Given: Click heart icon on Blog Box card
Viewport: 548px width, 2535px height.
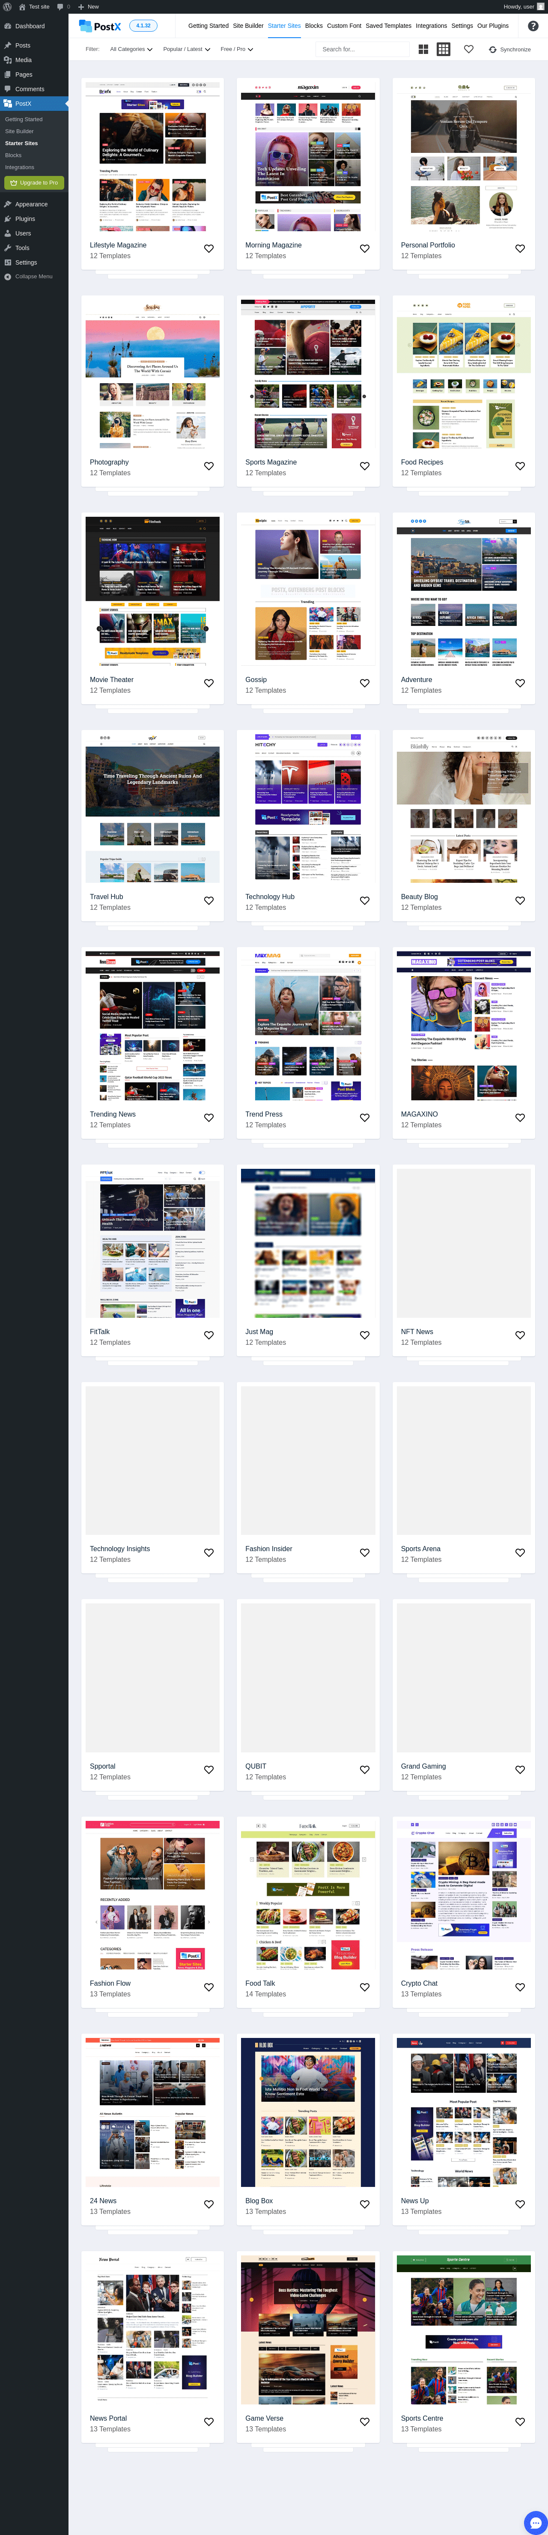Looking at the screenshot, I should click(364, 2204).
